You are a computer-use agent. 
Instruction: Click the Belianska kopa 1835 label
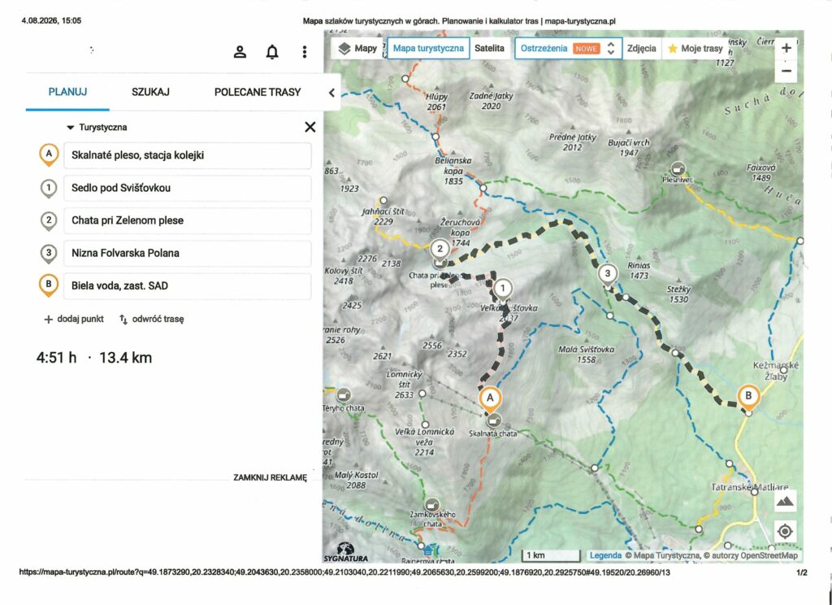[x=453, y=171]
